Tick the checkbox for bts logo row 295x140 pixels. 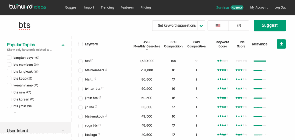coord(81,135)
